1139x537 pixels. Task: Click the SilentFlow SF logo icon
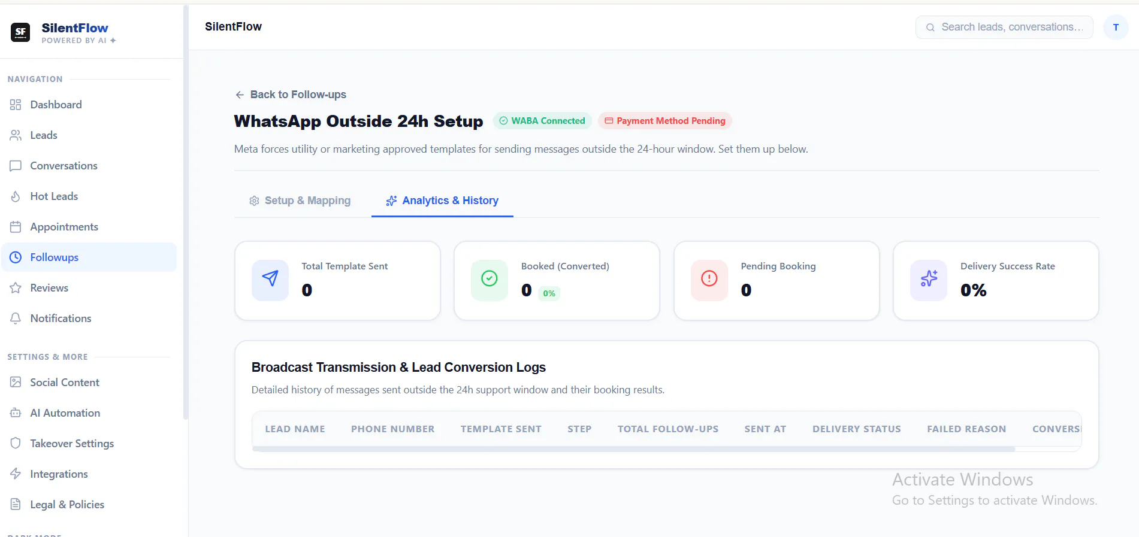pyautogui.click(x=20, y=32)
